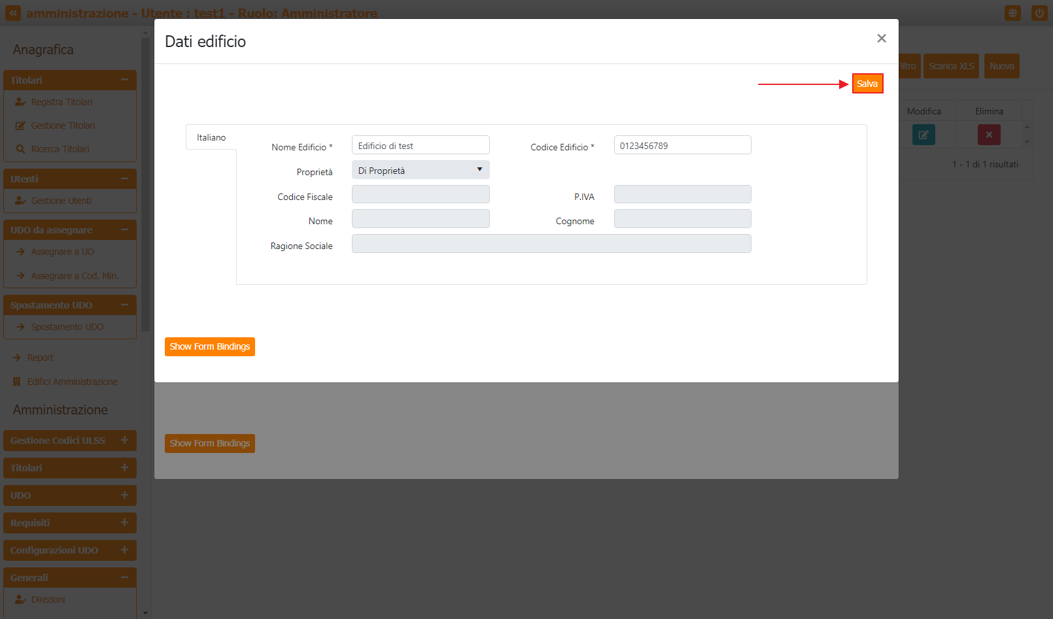This screenshot has height=619, width=1053.
Task: Click the blue Modifica edit icon
Action: [x=924, y=135]
